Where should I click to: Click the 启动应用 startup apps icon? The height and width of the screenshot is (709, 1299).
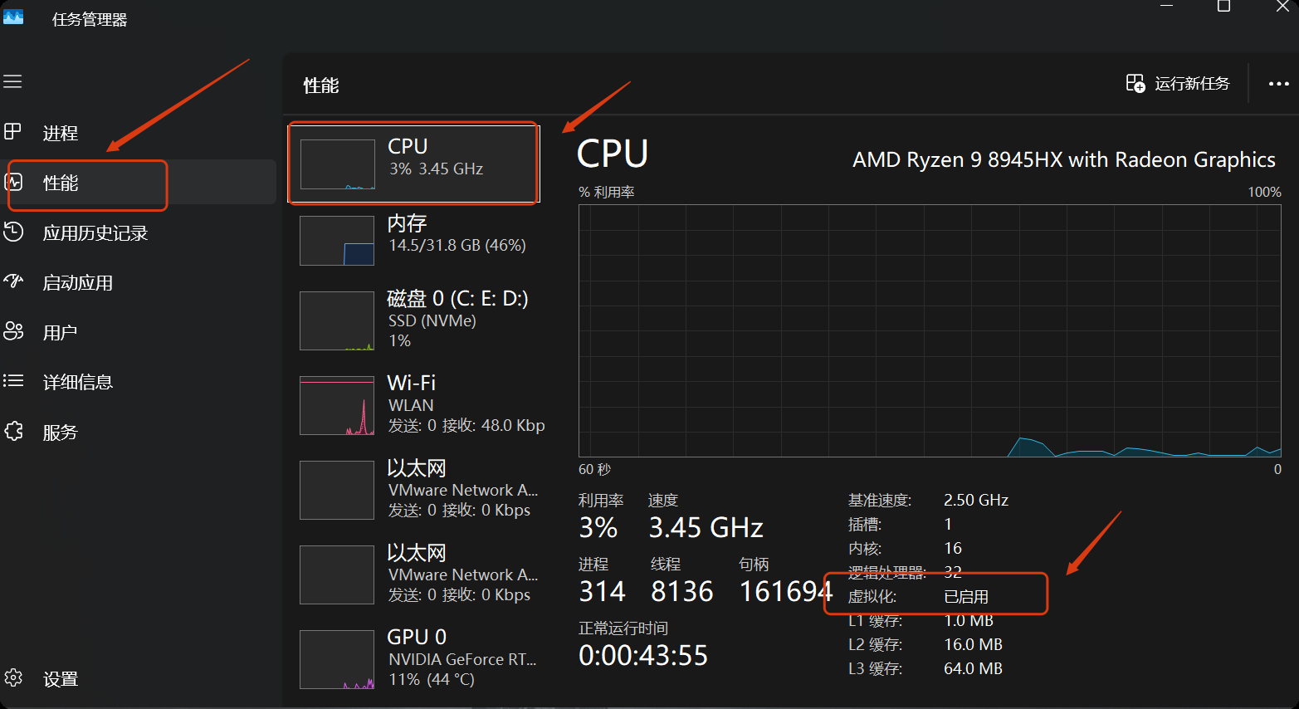point(13,281)
